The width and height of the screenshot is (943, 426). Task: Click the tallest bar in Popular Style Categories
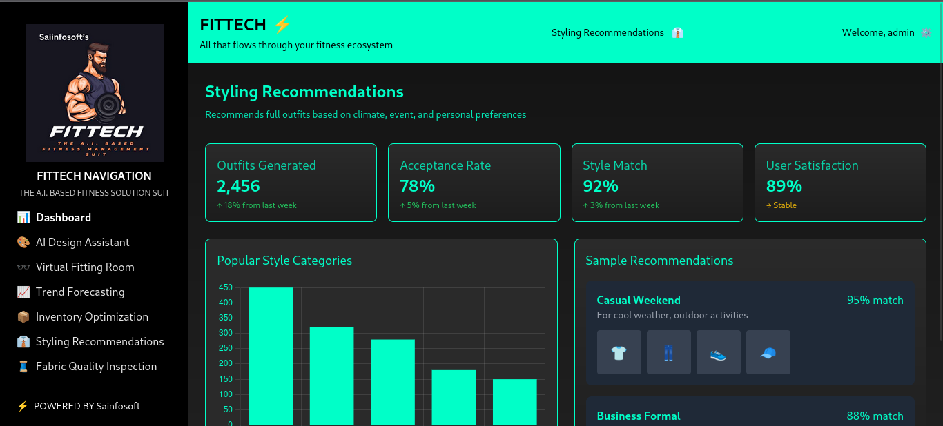point(271,356)
